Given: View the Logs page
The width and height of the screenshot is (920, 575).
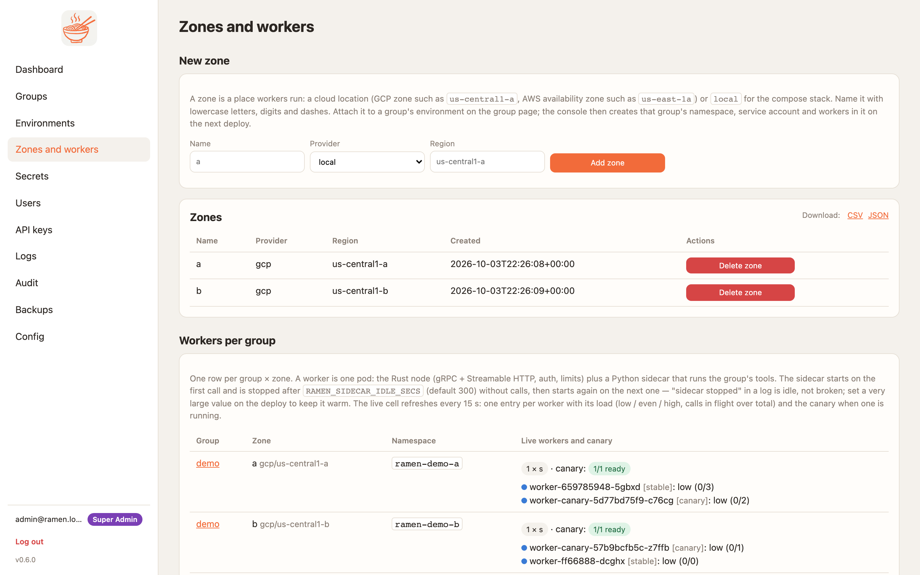Looking at the screenshot, I should coord(26,256).
